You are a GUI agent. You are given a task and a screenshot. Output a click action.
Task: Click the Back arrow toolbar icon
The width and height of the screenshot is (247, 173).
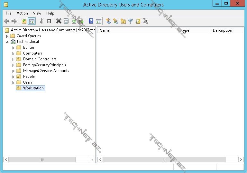coord(6,21)
